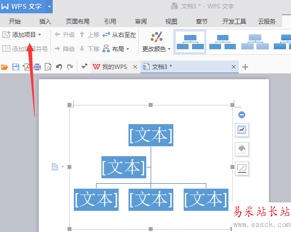Click the WPS 文字 logo button
The width and height of the screenshot is (291, 232).
(x=21, y=7)
